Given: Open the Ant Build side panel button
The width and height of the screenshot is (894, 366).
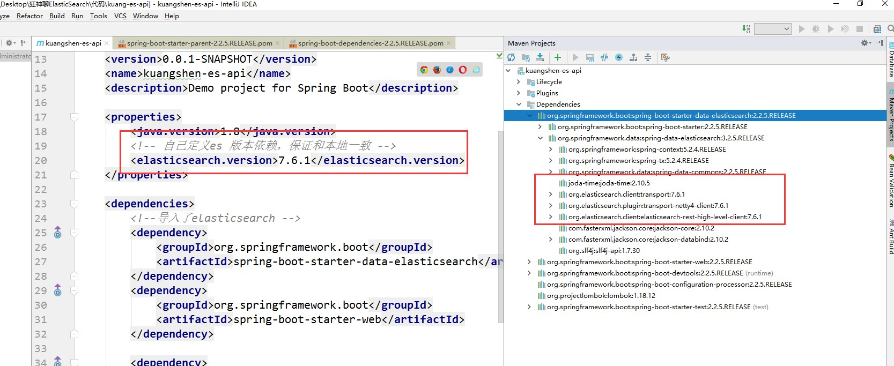Looking at the screenshot, I should click(x=890, y=237).
